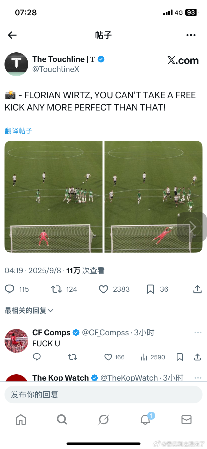Go back using the left arrow
207x449 pixels.
[x=12, y=35]
